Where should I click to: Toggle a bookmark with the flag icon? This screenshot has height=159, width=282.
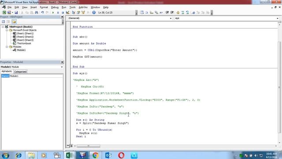(x=193, y=12)
